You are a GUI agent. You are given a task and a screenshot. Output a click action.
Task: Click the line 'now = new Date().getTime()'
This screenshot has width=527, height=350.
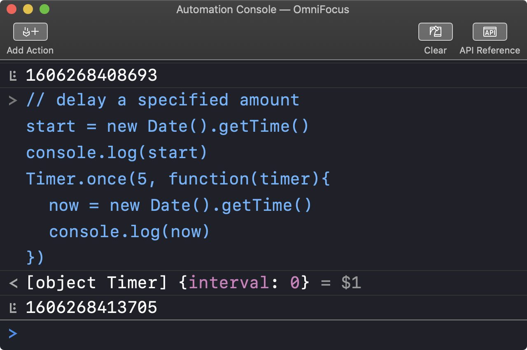pos(180,205)
